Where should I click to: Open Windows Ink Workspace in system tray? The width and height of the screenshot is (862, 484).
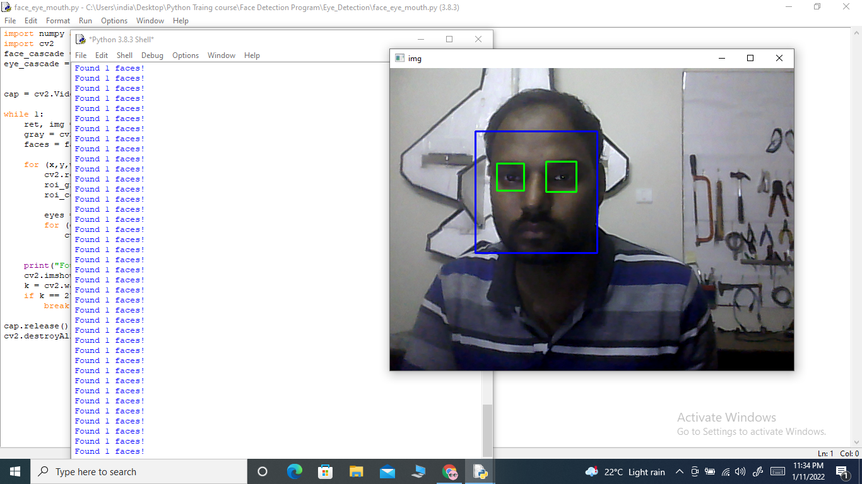tap(757, 471)
